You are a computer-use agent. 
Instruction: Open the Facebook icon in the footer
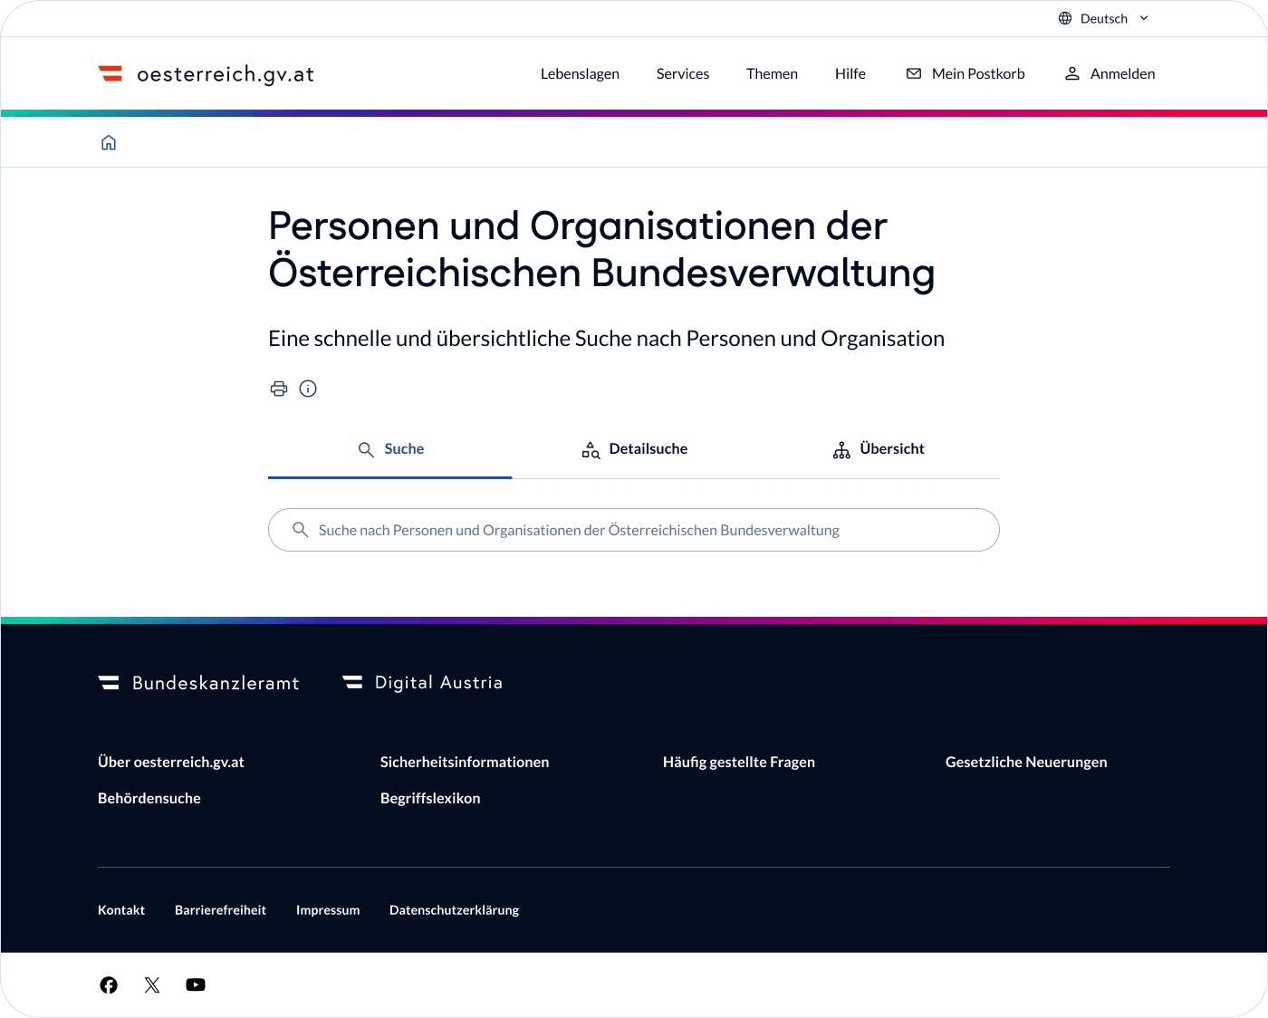(x=109, y=984)
